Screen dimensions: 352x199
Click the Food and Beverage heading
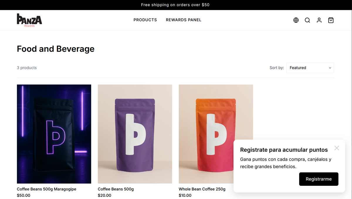click(x=56, y=49)
